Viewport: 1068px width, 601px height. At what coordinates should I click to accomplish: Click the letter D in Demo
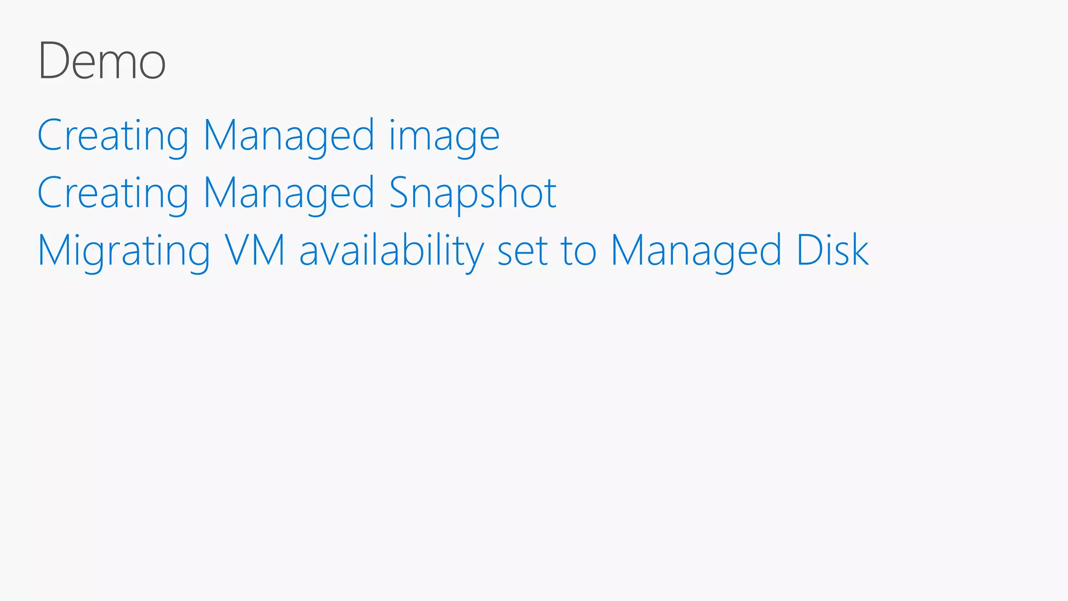[54, 61]
